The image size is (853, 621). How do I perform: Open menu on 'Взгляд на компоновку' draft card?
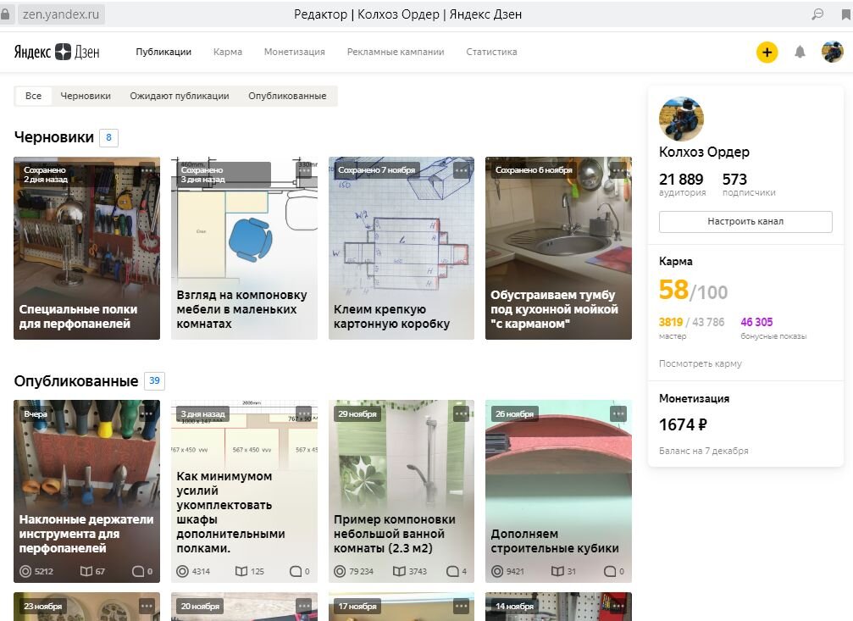(x=304, y=170)
